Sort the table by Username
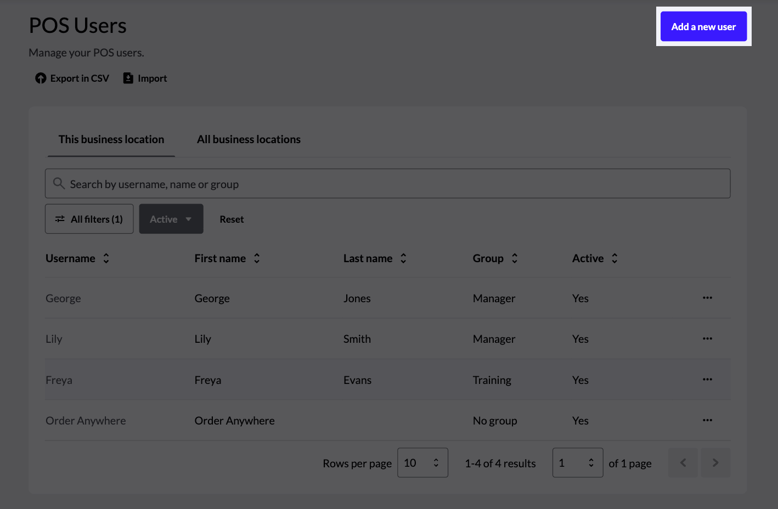Image resolution: width=778 pixels, height=509 pixels. (x=106, y=258)
